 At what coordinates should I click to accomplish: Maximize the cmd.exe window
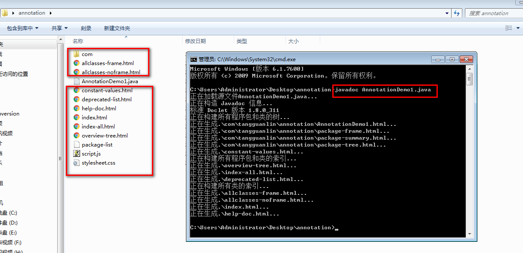451,59
